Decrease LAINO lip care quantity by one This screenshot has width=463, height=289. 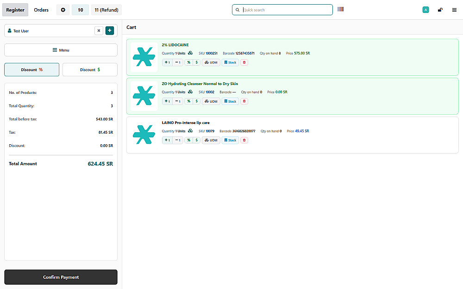click(178, 141)
